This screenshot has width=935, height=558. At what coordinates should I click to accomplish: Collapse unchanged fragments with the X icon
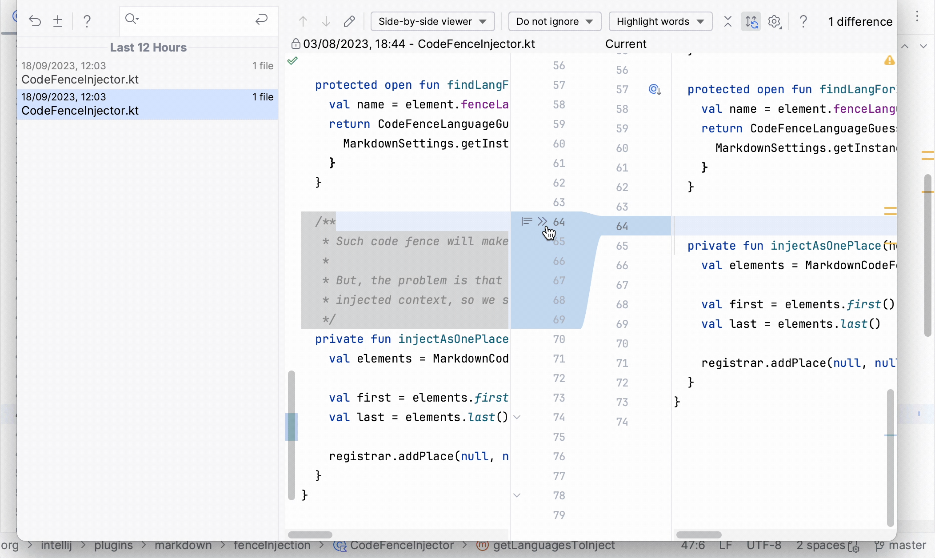coord(727,21)
